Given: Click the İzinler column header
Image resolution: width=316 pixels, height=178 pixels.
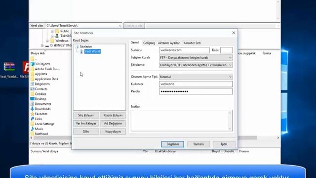Looking at the screenshot, I should (267, 53).
